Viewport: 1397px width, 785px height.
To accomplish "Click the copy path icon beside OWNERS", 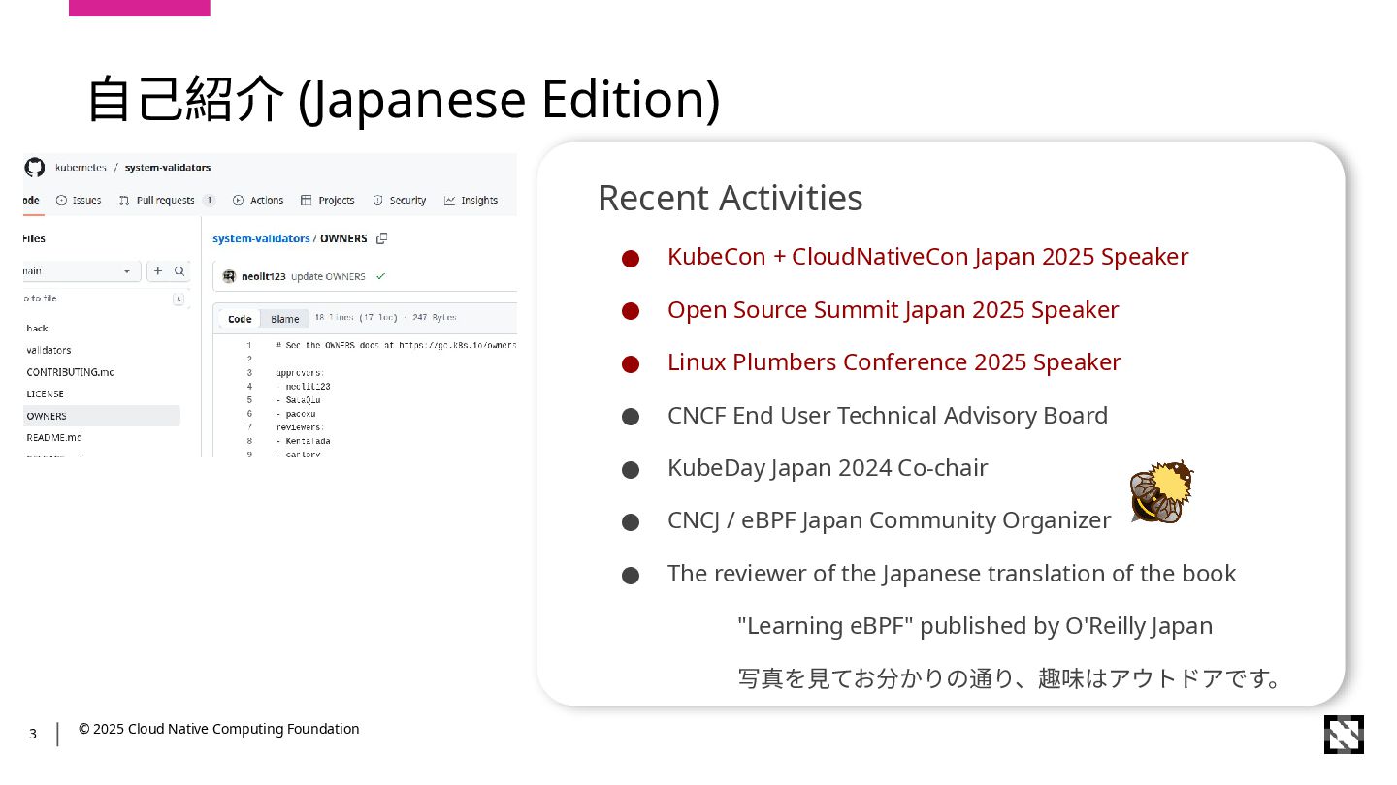I will pos(382,238).
